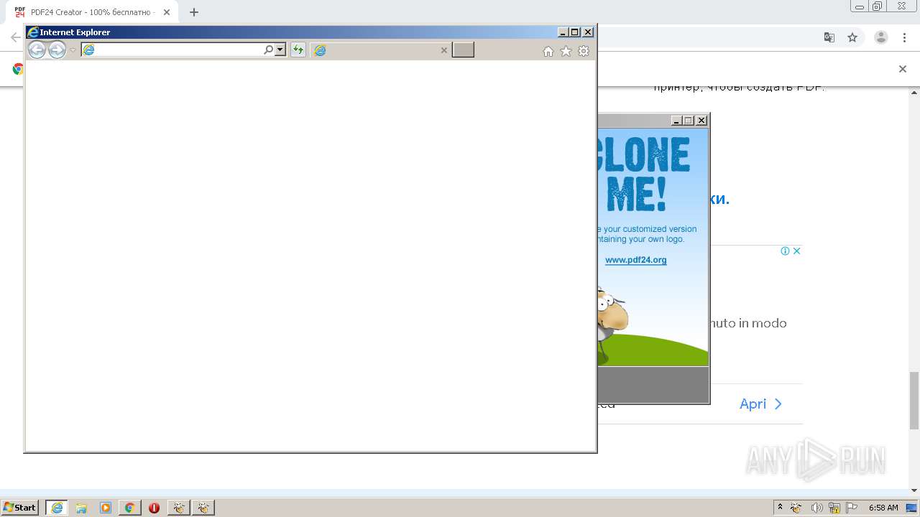The width and height of the screenshot is (920, 517).
Task: Click the www.pdf24.org link in the ad
Action: coord(635,260)
